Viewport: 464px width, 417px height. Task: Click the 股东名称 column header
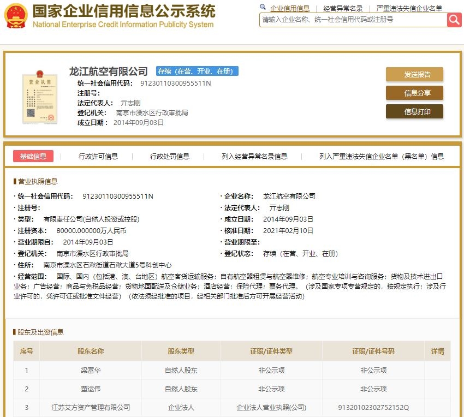pos(91,352)
